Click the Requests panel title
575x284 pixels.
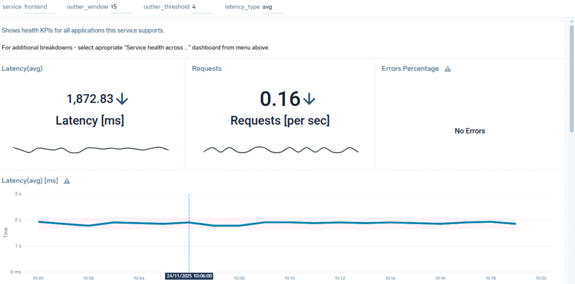coord(207,68)
